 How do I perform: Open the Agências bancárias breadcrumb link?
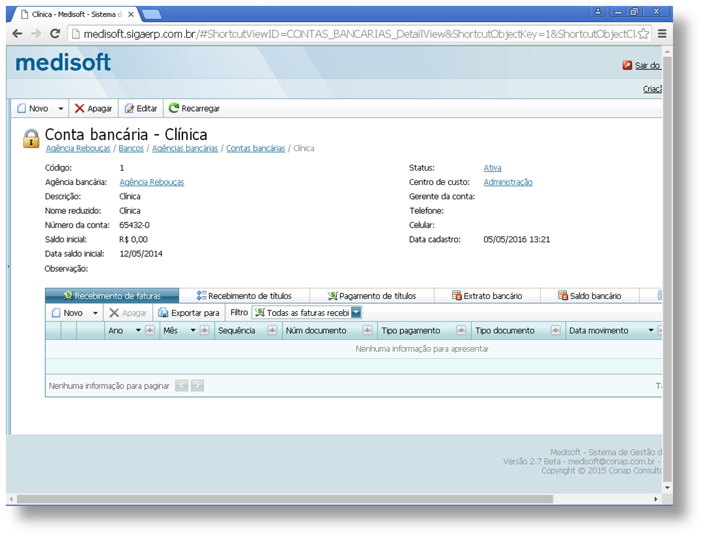pos(185,148)
